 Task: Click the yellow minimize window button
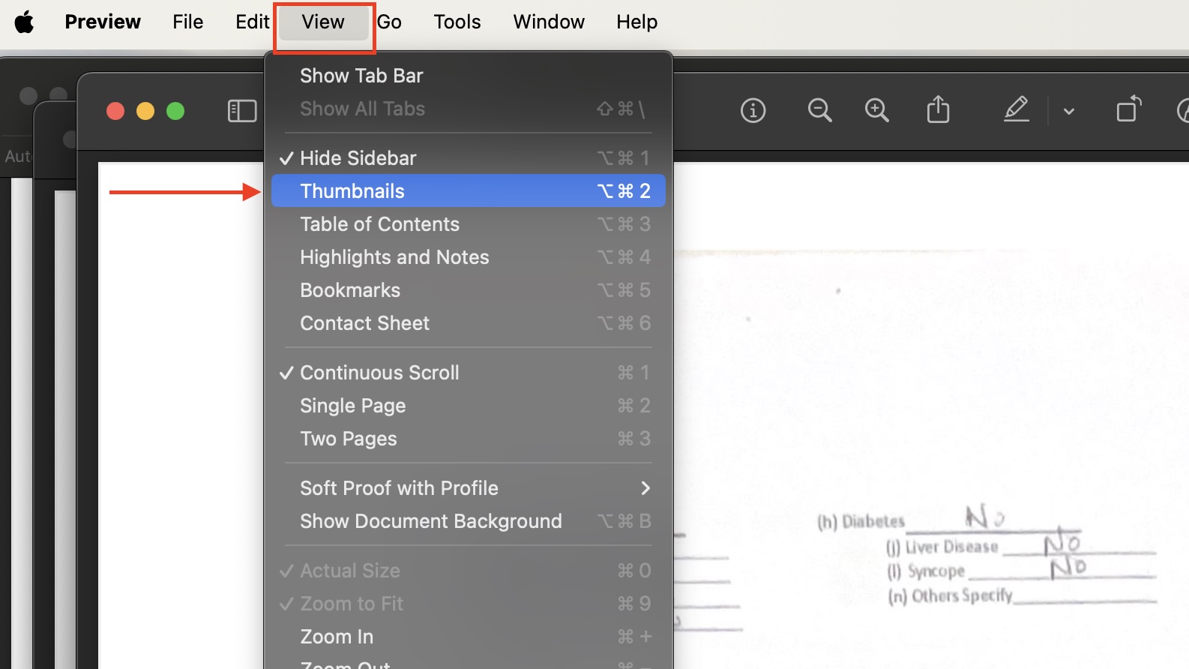pyautogui.click(x=145, y=111)
